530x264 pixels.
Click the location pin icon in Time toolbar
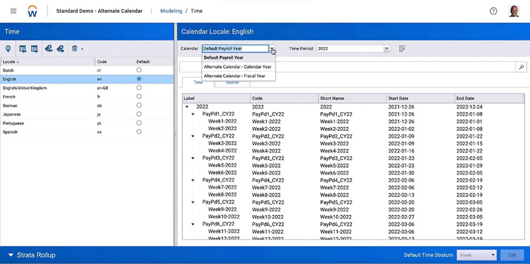tap(8, 49)
